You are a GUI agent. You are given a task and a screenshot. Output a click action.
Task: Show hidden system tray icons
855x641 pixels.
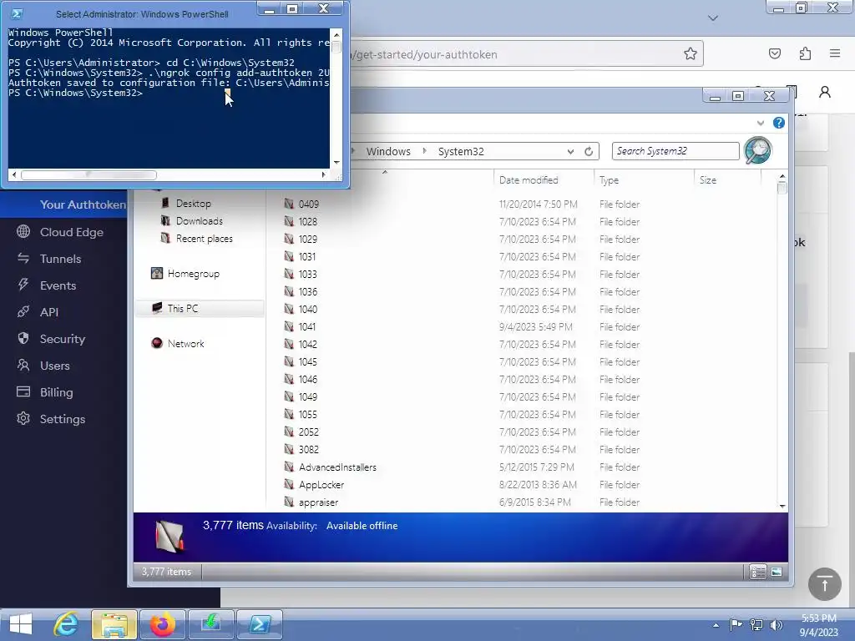[x=716, y=625]
